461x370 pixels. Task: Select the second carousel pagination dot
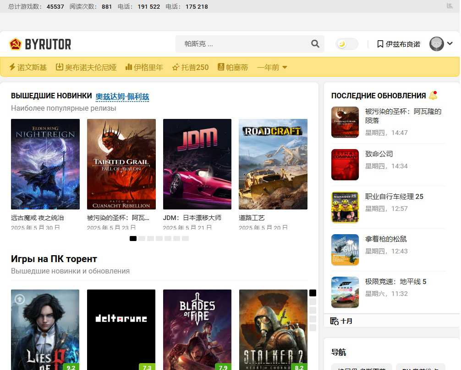coord(142,238)
